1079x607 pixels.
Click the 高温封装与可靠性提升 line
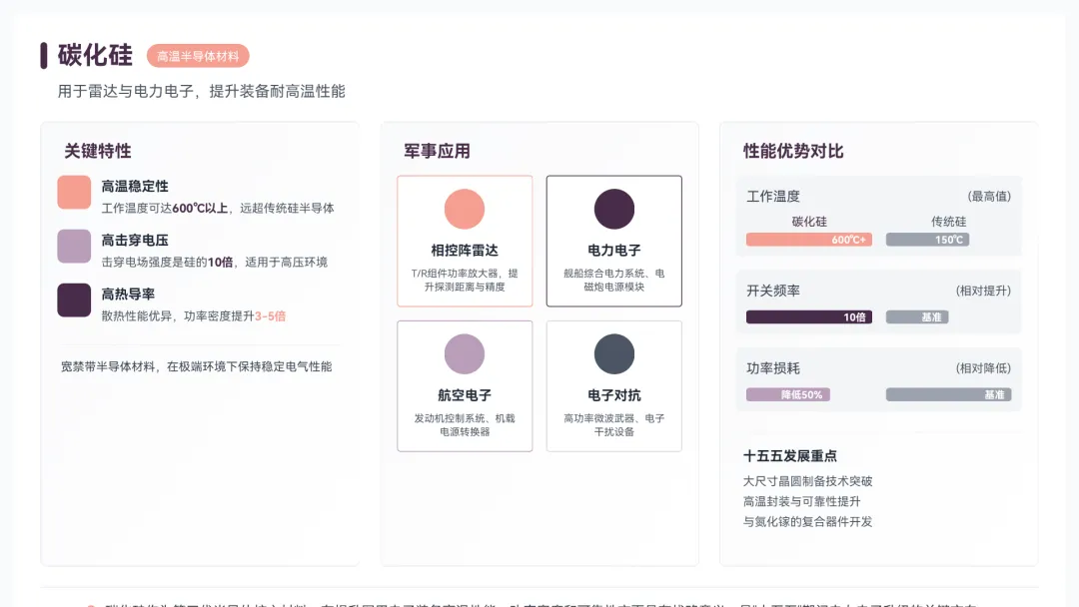coord(801,501)
